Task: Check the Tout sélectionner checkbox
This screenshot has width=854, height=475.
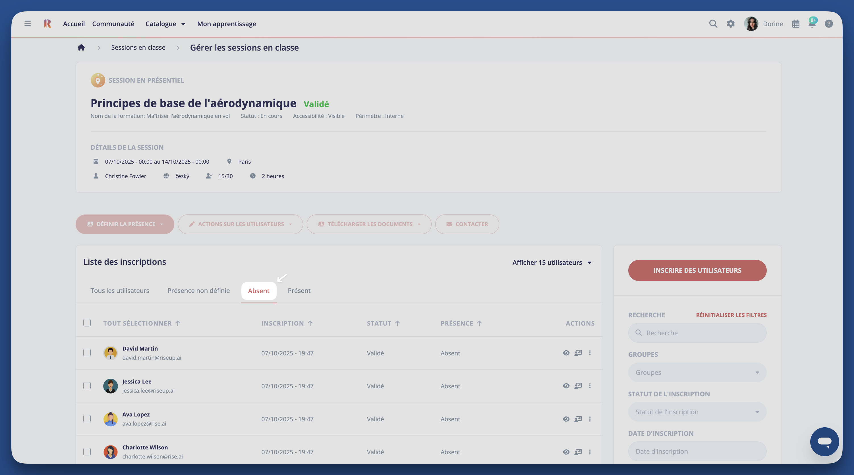Action: pyautogui.click(x=87, y=323)
